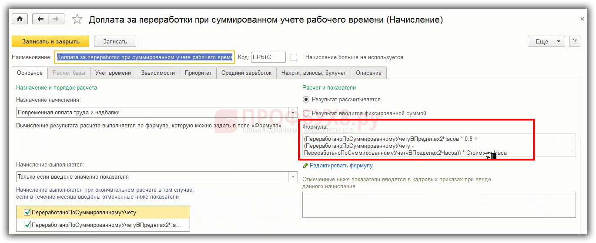596x243 pixels.
Task: Open the Описание tab
Action: coord(368,73)
